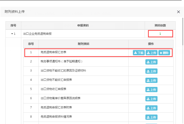Upload file for 出口货物离岸价差异原因说明表
The image size is (184, 124).
pyautogui.click(x=151, y=99)
